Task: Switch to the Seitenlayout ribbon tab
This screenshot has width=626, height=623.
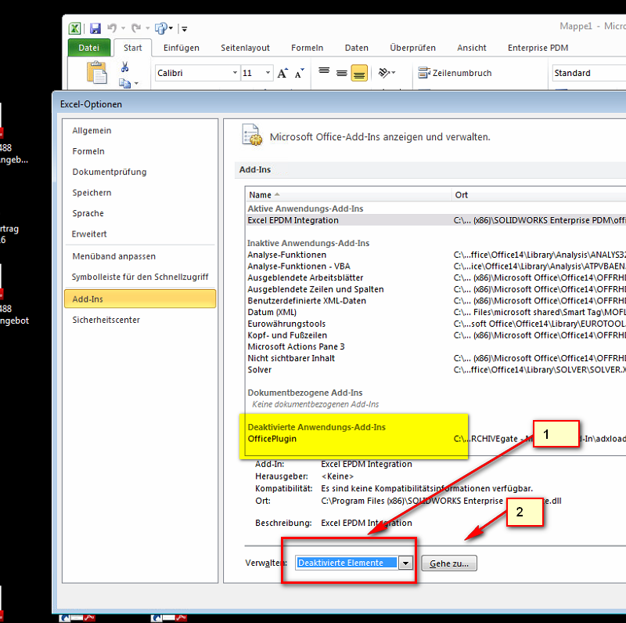Action: coord(245,48)
